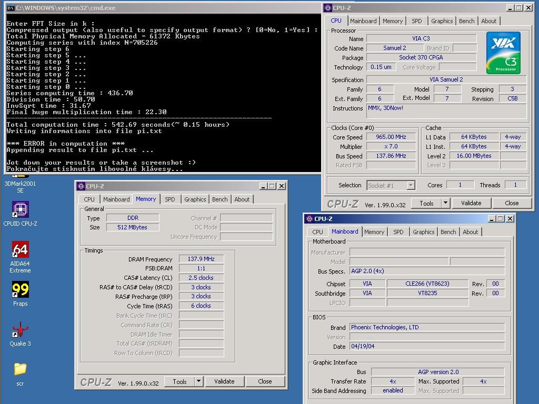Launch Fraps from the desktop

point(21,294)
